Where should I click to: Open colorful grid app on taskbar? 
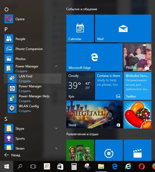[x=47, y=166]
